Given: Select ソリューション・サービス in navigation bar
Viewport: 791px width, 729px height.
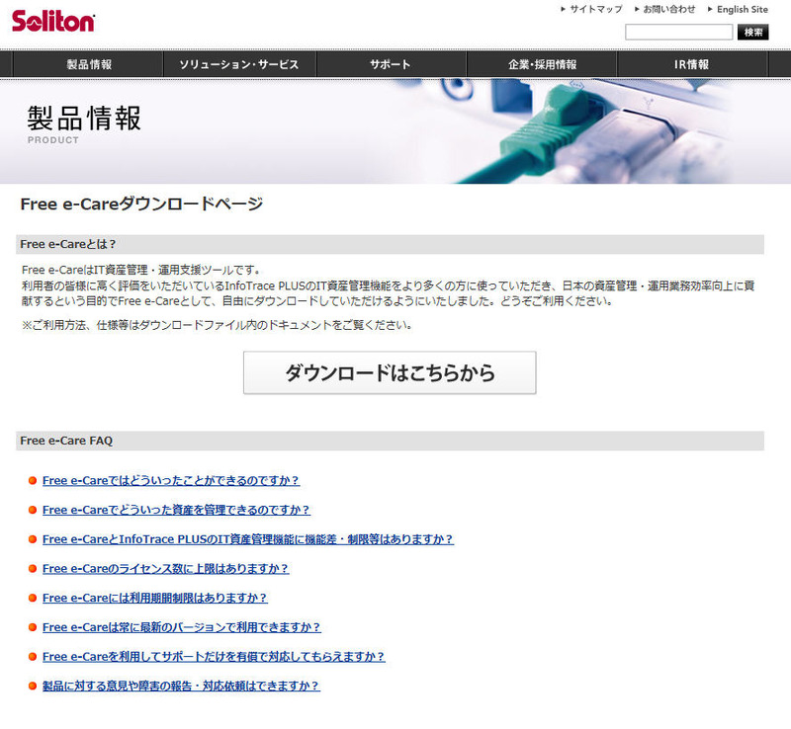Looking at the screenshot, I should point(238,64).
